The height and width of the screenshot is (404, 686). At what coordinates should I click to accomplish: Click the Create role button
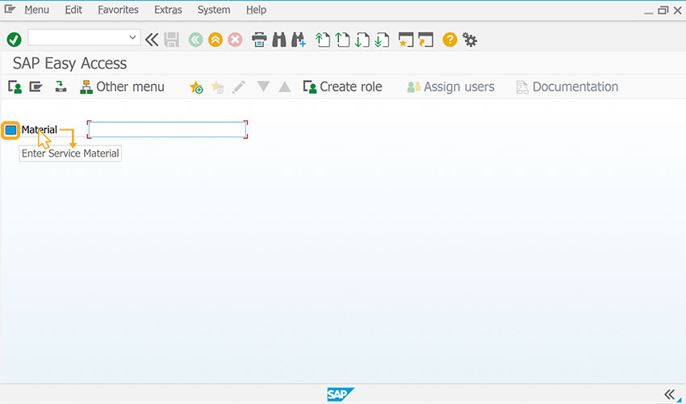[342, 86]
